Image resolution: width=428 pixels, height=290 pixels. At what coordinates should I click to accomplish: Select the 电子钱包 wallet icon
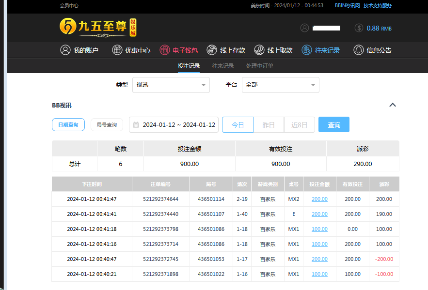[x=165, y=50]
